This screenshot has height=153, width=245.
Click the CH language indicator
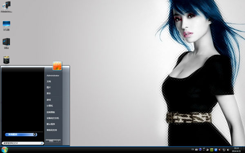pyautogui.click(x=192, y=149)
